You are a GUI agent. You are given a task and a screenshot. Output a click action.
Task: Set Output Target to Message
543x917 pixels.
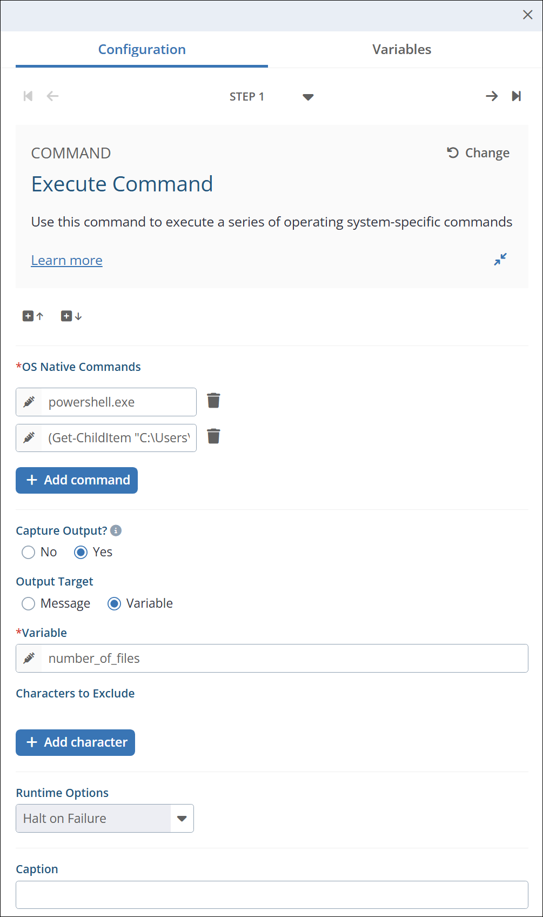tap(29, 603)
